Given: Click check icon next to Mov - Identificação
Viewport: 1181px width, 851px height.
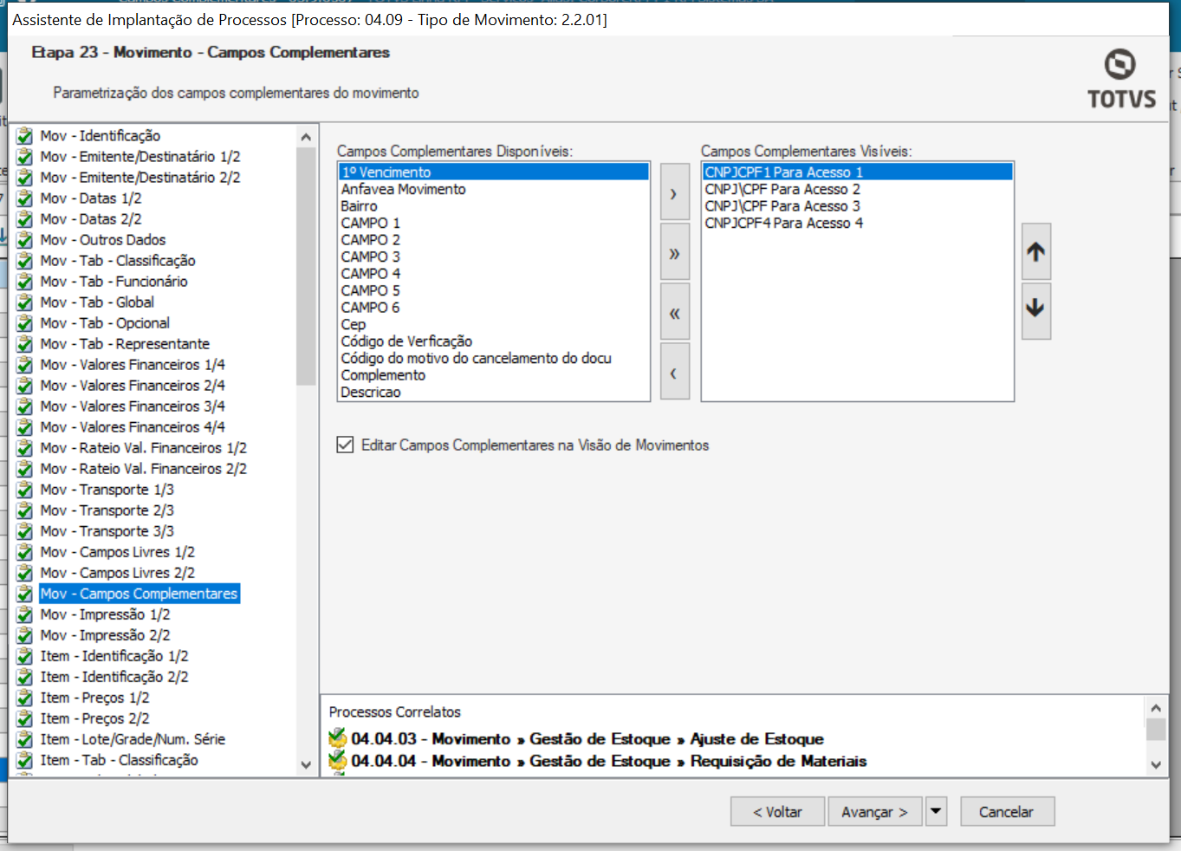Looking at the screenshot, I should (25, 136).
